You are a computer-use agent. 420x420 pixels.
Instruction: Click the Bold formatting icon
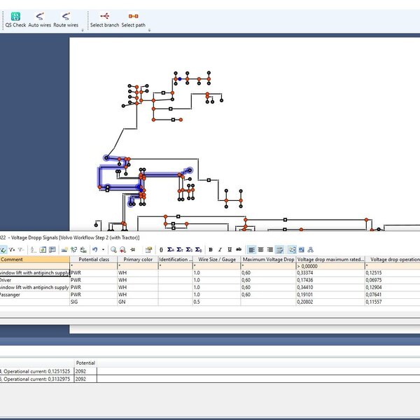(x=210, y=249)
